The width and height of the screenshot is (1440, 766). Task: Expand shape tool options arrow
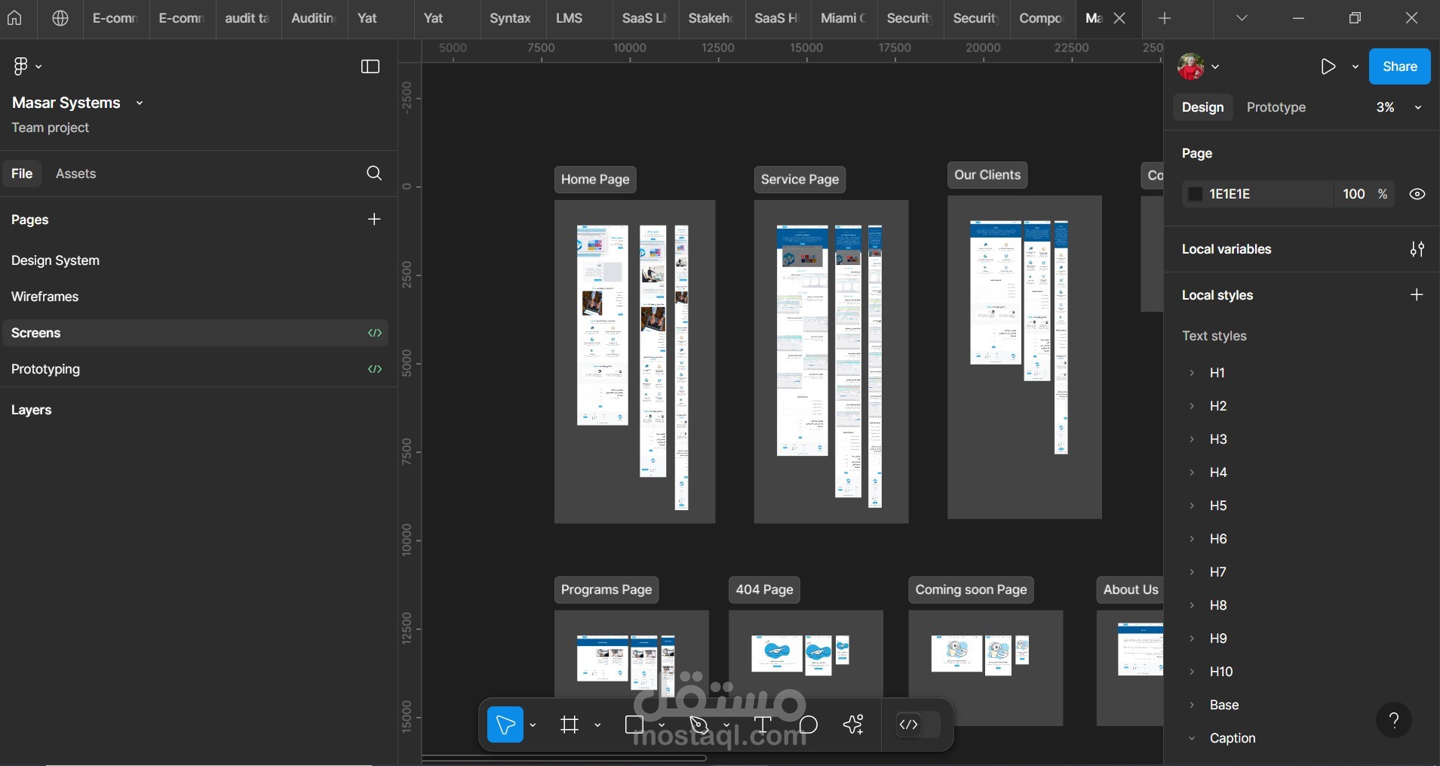click(x=662, y=725)
